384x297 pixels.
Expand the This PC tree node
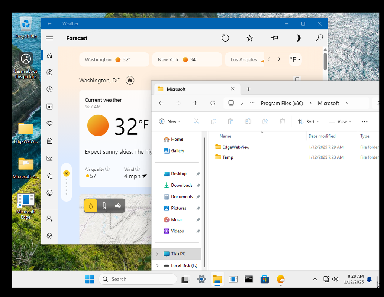point(158,254)
